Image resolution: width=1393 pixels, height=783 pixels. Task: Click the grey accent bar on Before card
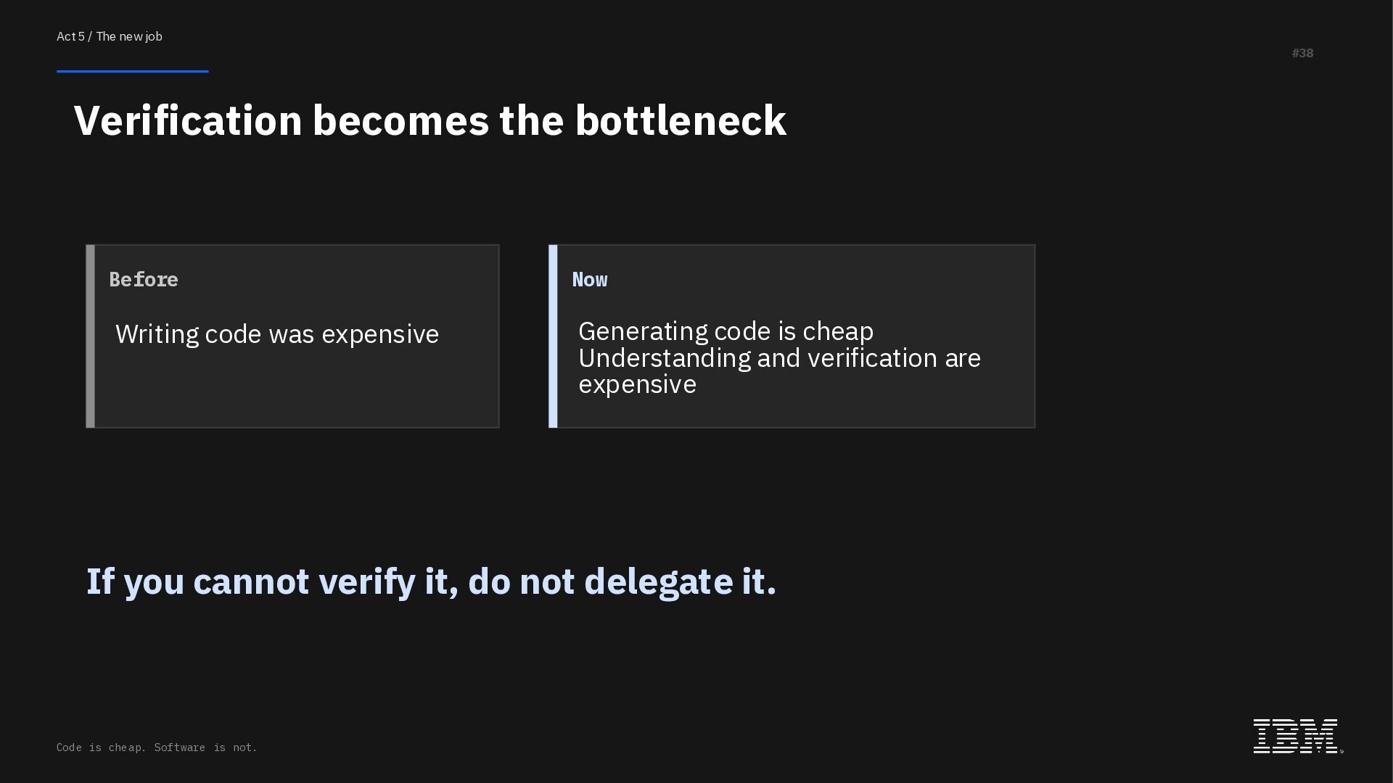coord(91,336)
